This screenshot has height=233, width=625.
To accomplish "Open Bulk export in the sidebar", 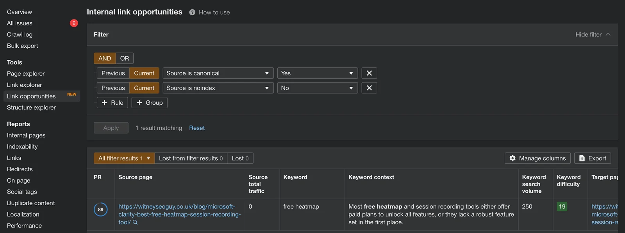I will pyautogui.click(x=23, y=46).
